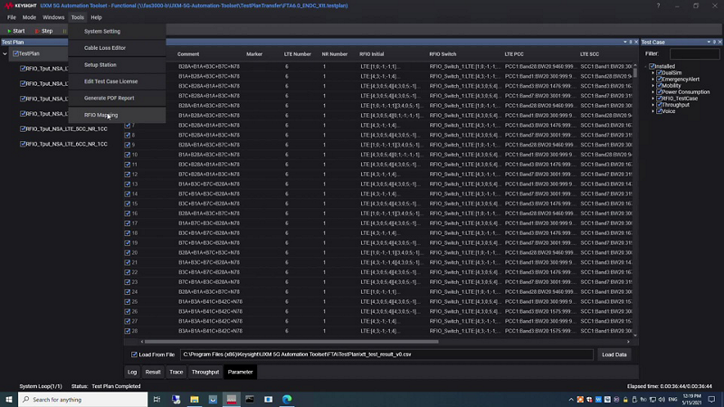Click the Filter input field
This screenshot has width=724, height=407.
coord(694,54)
